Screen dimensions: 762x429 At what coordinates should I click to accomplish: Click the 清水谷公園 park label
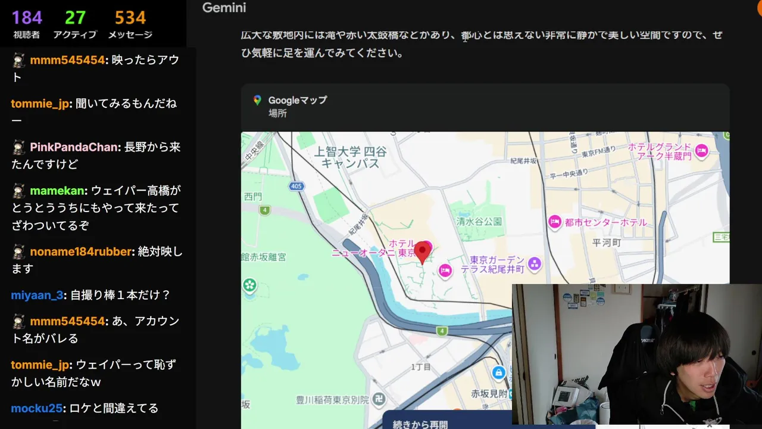click(x=479, y=221)
